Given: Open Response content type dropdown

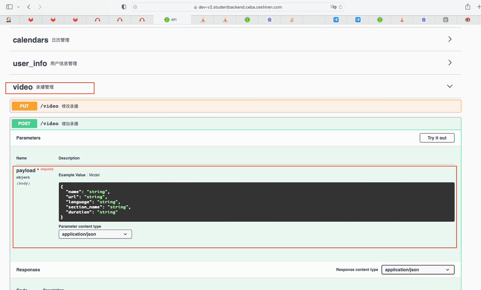Looking at the screenshot, I should pyautogui.click(x=418, y=270).
